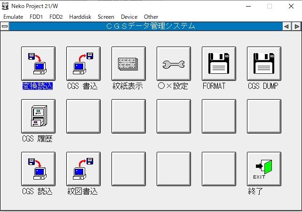The width and height of the screenshot is (302, 212).
Task: Open the 紋紙表示 card display icon
Action: click(x=128, y=63)
